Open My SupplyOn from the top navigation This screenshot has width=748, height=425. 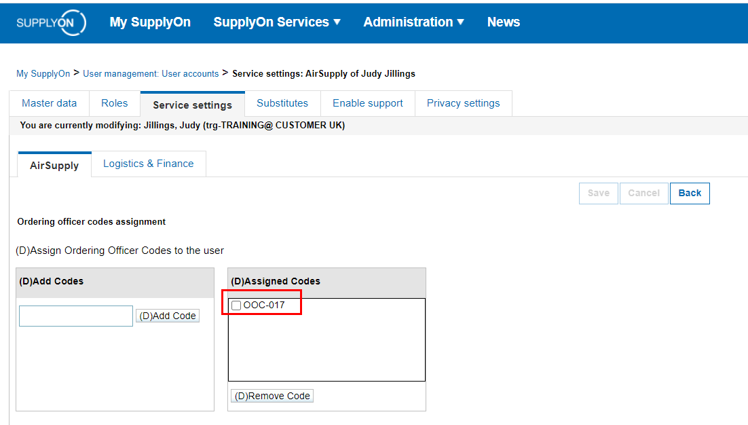click(x=150, y=22)
